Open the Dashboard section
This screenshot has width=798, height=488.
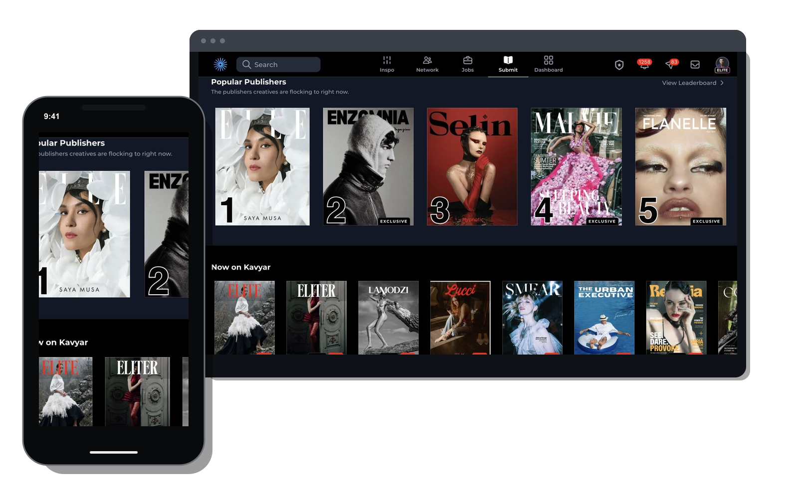[x=549, y=64]
